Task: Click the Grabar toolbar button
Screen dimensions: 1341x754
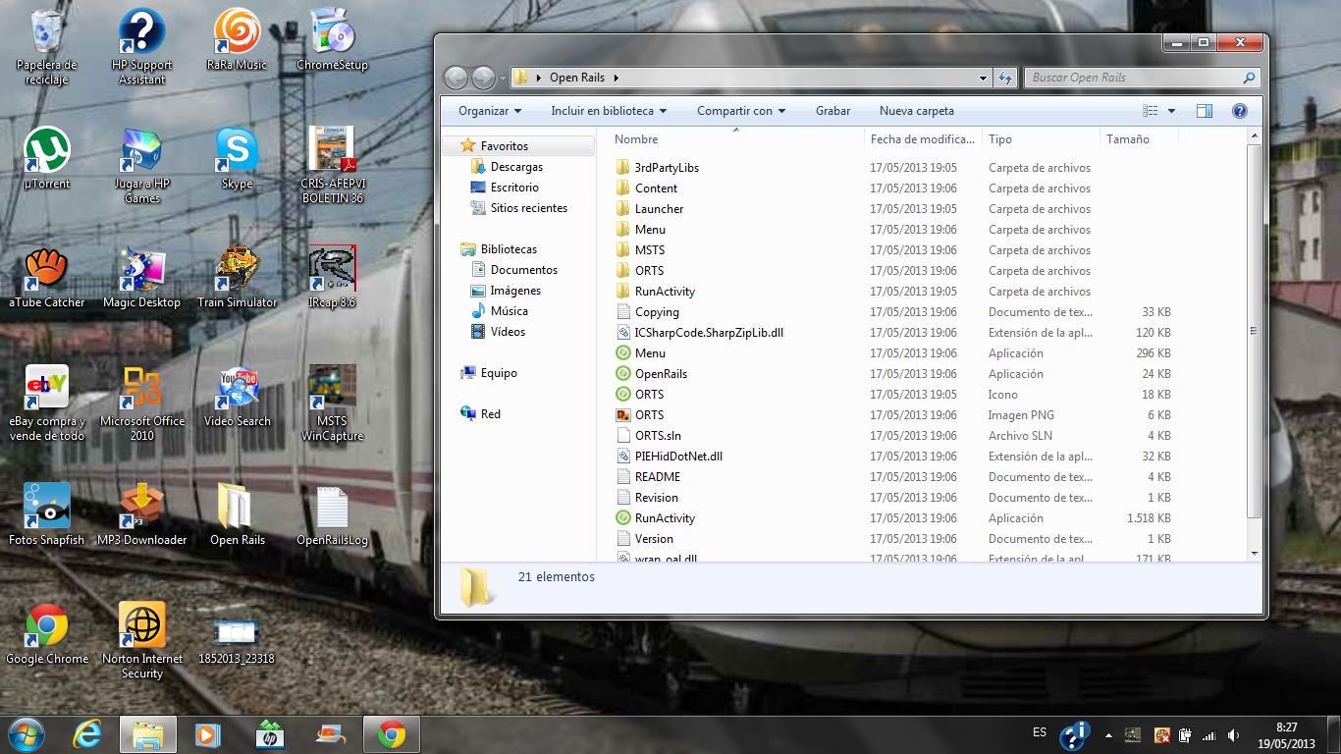Action: (832, 111)
